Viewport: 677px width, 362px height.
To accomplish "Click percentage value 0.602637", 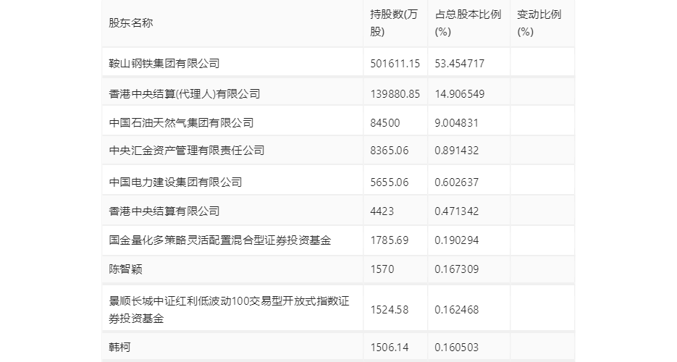I will tap(457, 182).
